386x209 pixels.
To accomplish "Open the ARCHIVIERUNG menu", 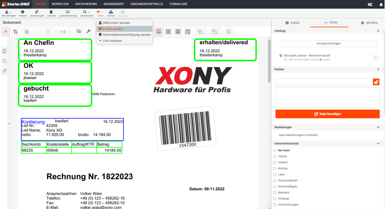I will [86, 4].
